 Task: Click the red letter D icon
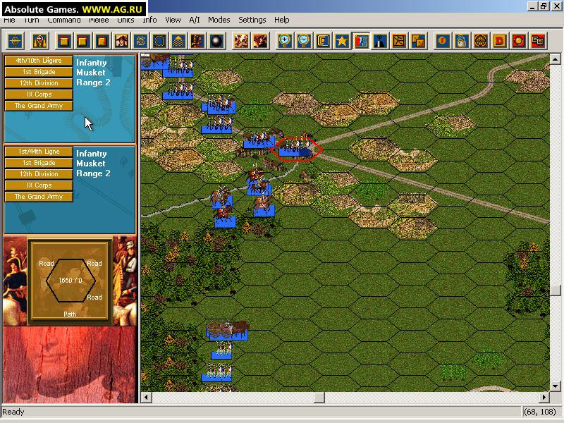[x=500, y=41]
